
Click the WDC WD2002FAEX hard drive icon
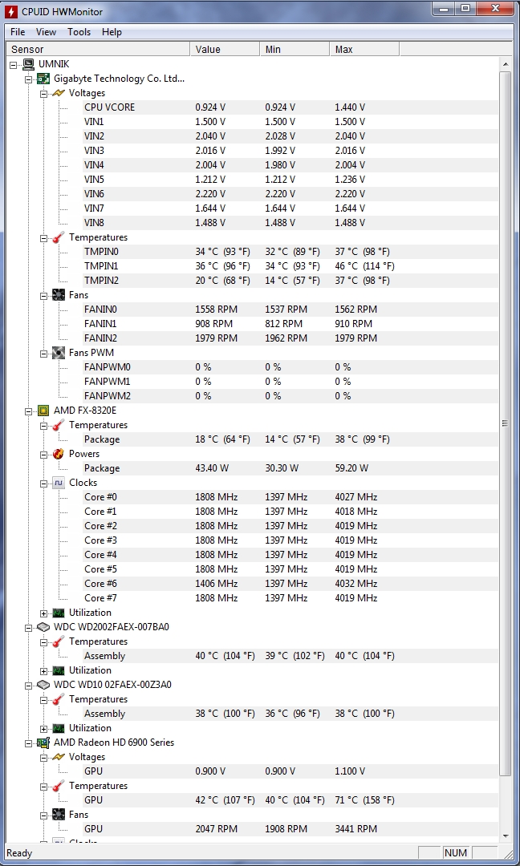click(x=43, y=627)
